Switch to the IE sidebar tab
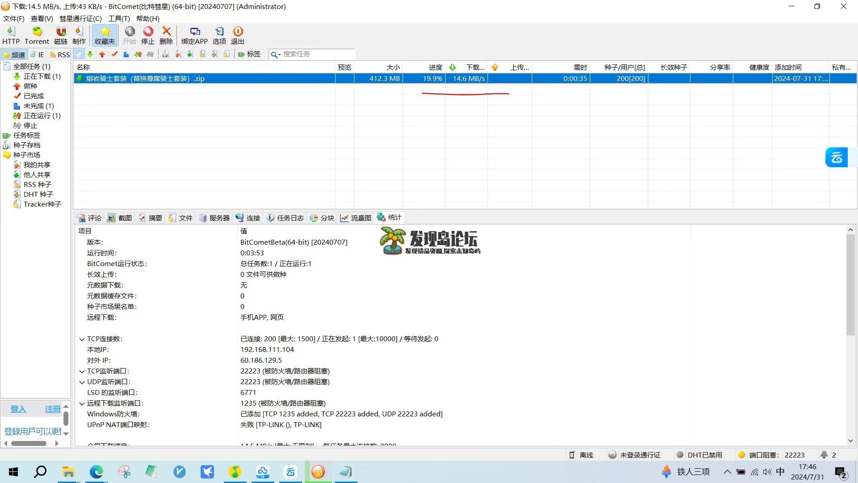This screenshot has width=858, height=483. [x=38, y=55]
